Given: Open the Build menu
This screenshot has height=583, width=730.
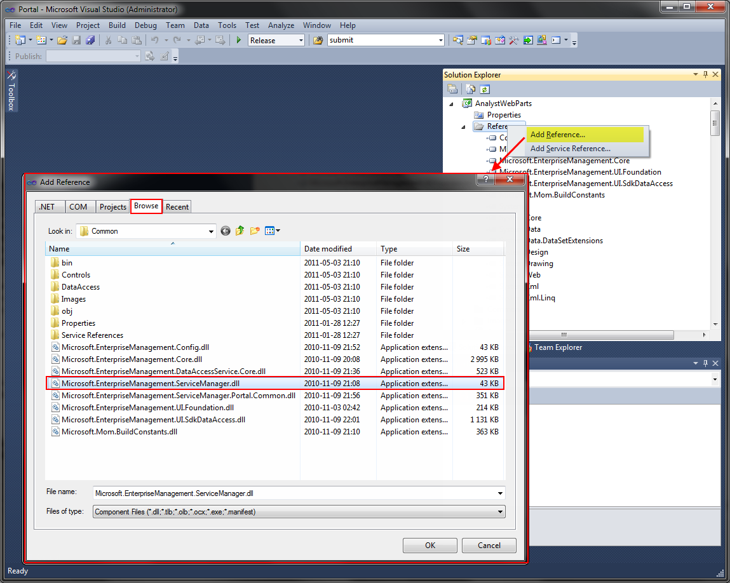Looking at the screenshot, I should pos(117,25).
